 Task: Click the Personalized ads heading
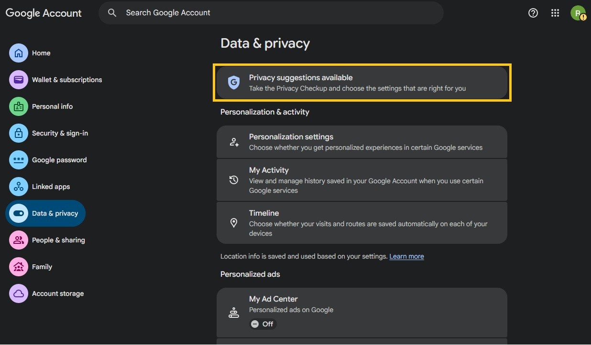(x=250, y=274)
